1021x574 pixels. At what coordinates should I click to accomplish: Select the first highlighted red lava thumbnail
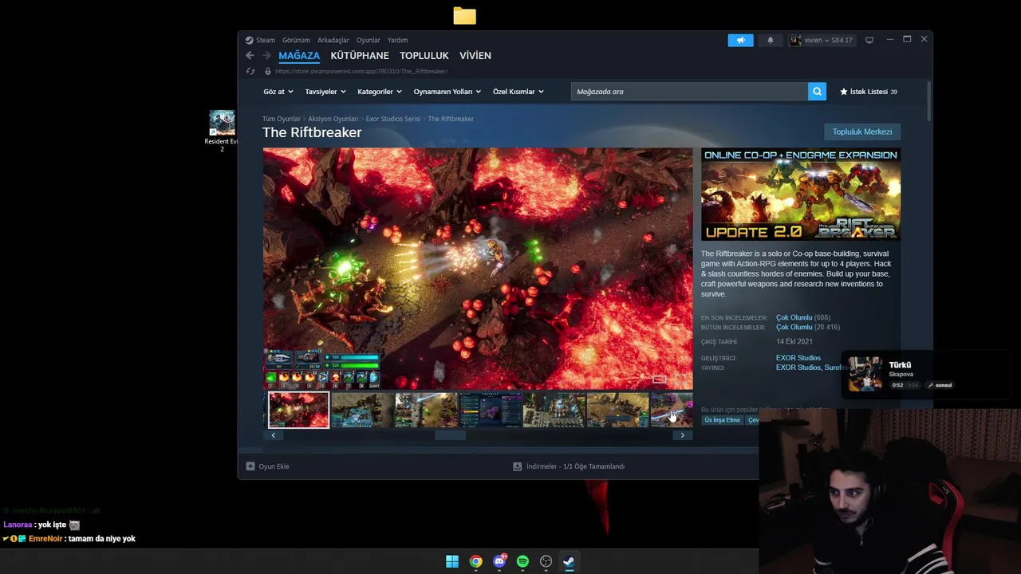(298, 410)
